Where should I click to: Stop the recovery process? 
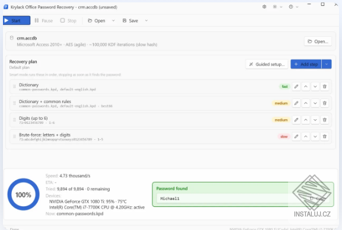point(68,21)
